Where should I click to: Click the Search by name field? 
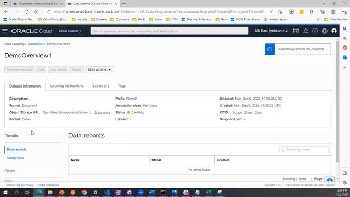pyautogui.click(x=304, y=149)
